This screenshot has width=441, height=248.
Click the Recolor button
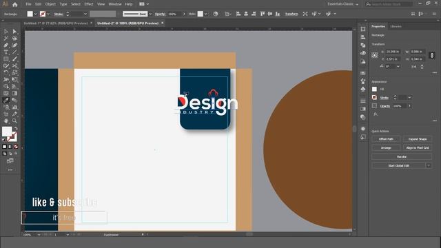point(402,156)
